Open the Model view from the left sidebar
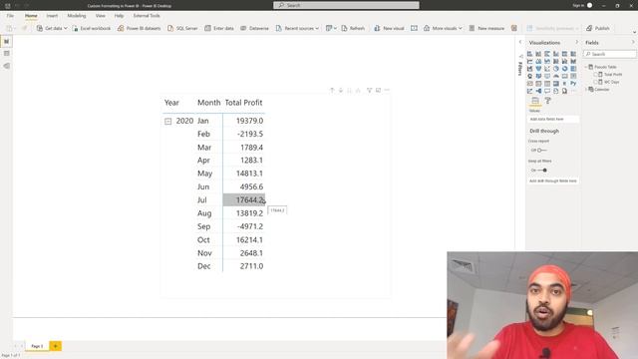 7,66
